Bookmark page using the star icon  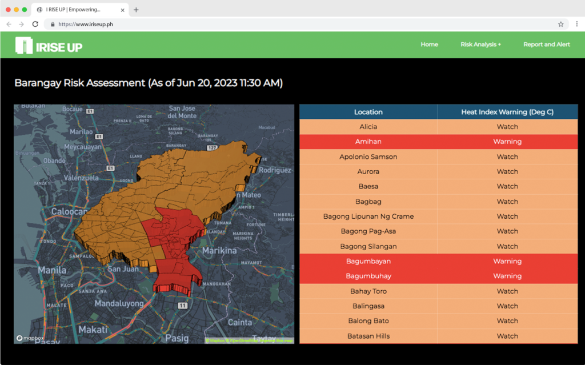pyautogui.click(x=560, y=25)
